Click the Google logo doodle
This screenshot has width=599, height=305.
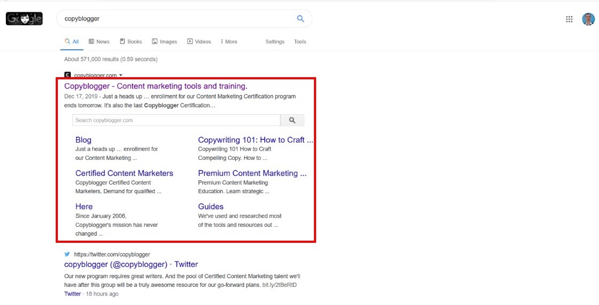point(24,19)
